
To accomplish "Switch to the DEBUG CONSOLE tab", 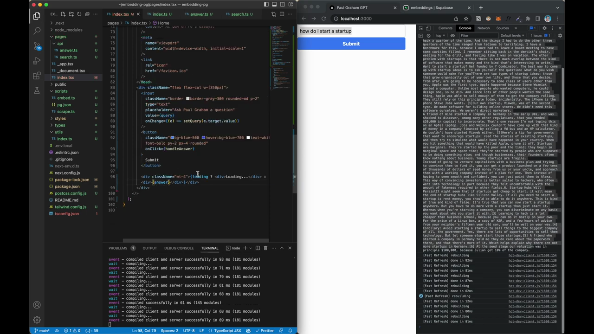I will [x=179, y=248].
